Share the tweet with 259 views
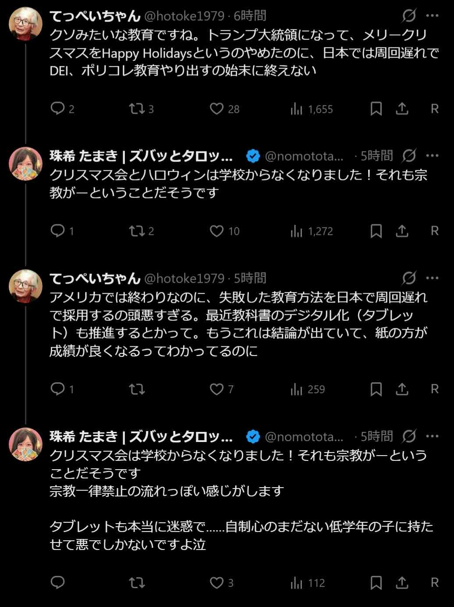Screen dimensions: 454x607 402,389
